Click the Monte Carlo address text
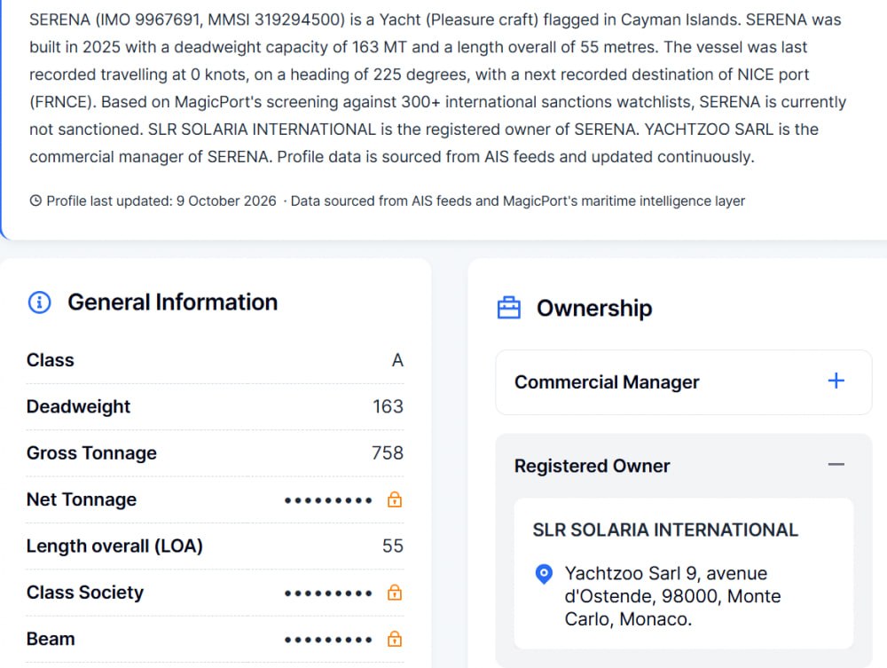Screen dimensions: 887x668 [x=672, y=596]
